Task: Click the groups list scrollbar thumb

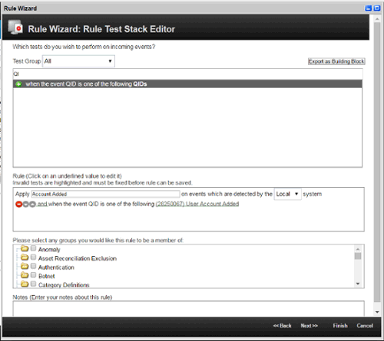Action: point(358,256)
